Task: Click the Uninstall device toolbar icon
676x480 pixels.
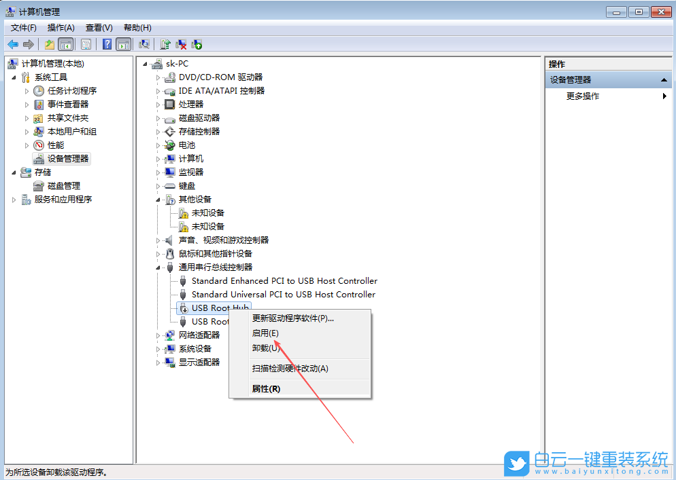Action: coord(182,44)
